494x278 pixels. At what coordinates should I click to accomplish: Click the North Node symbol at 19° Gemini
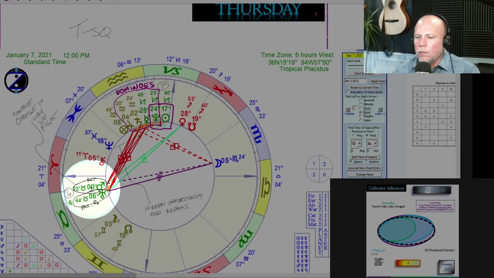tap(128, 230)
